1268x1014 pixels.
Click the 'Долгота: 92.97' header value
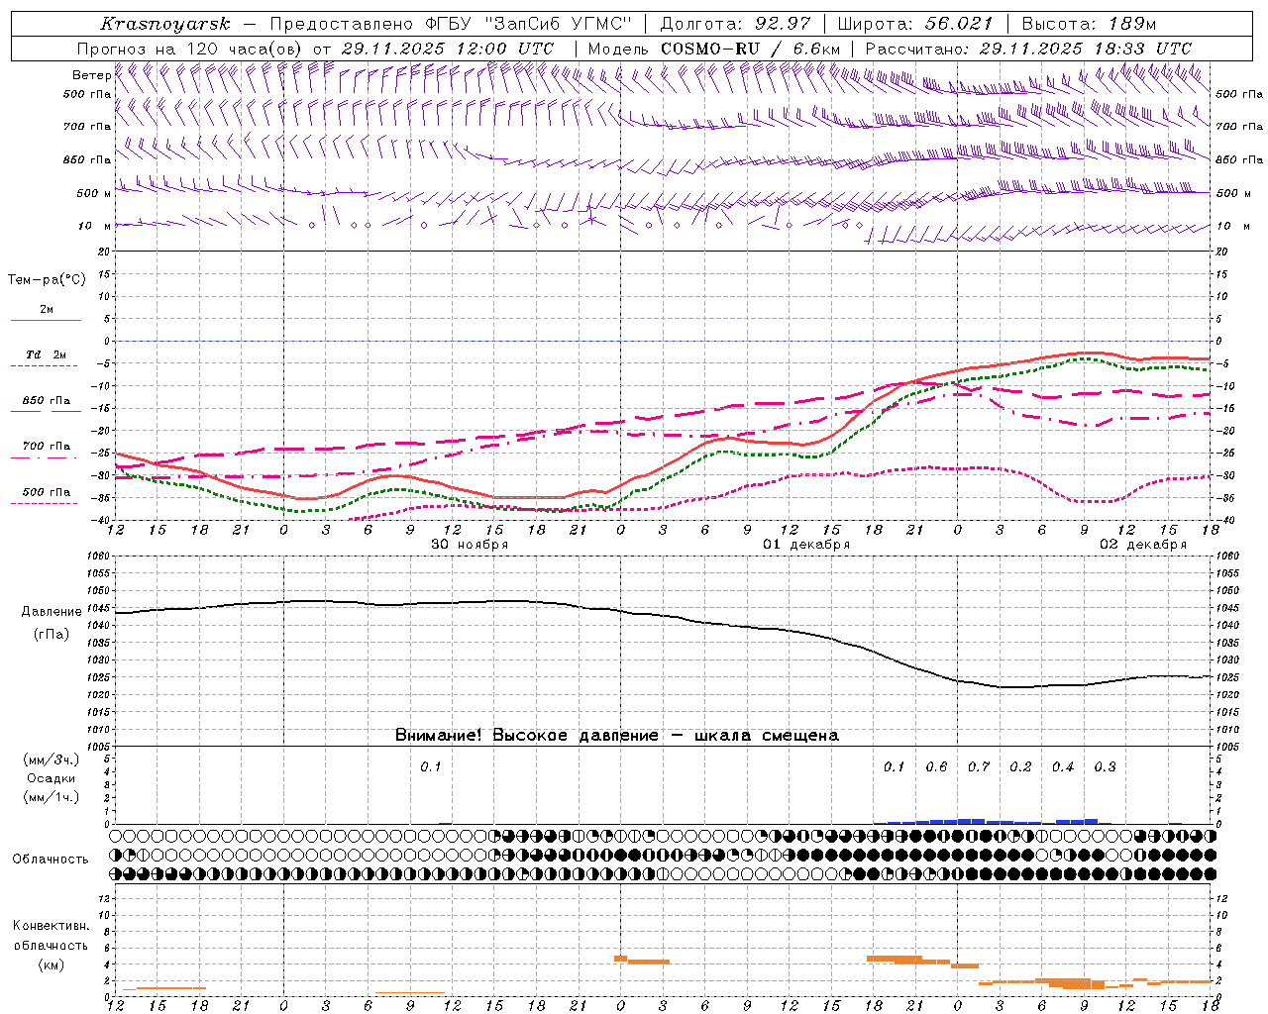[735, 24]
